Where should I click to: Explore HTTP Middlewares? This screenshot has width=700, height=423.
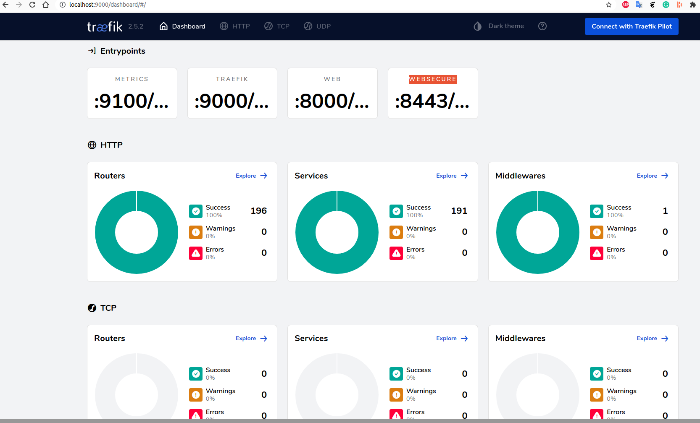652,176
